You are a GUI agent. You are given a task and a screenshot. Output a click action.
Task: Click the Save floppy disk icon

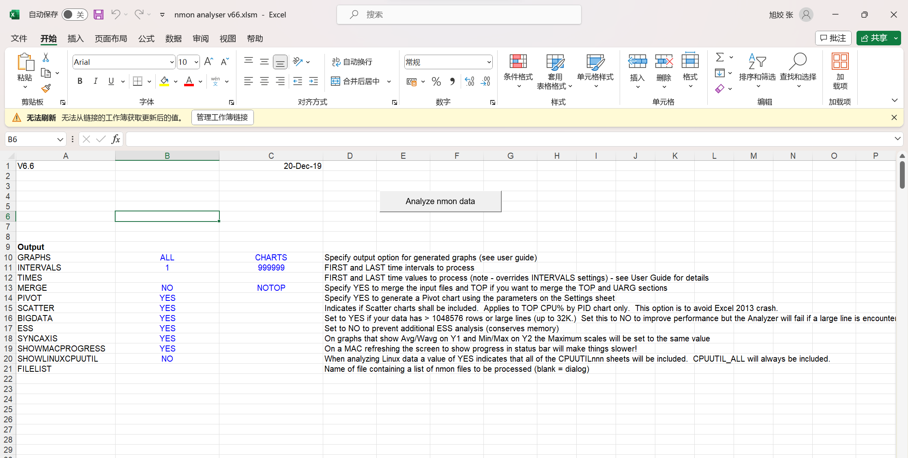(99, 15)
